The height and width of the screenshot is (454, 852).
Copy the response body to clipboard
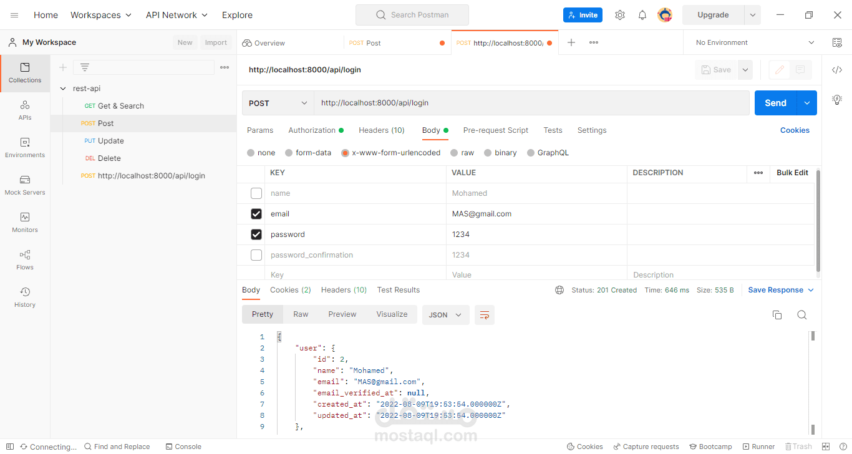(x=777, y=315)
